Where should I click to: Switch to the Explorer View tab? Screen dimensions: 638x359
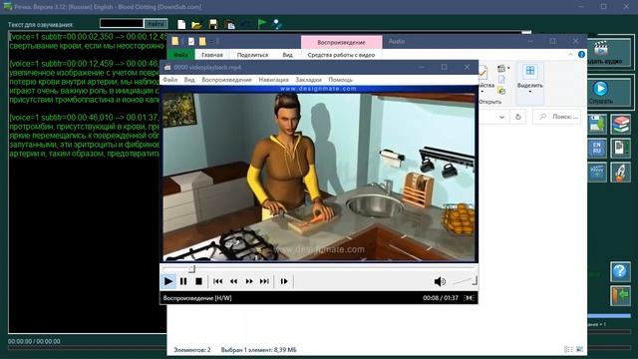(x=287, y=55)
